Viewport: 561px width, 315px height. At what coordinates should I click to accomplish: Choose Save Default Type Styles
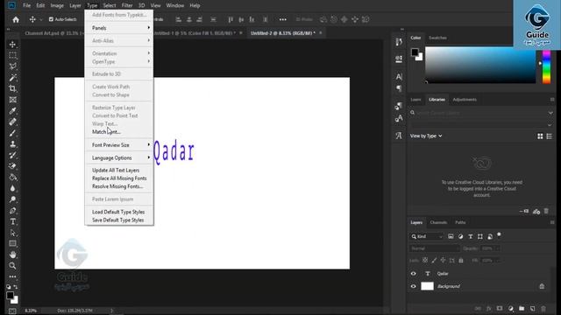click(x=119, y=220)
